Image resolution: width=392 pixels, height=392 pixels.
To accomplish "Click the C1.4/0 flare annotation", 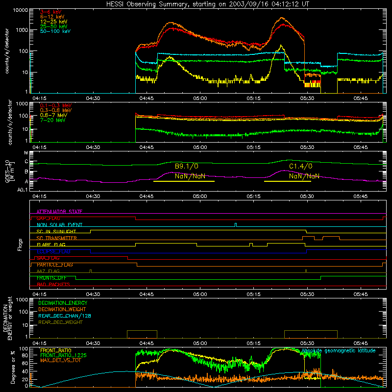I will pos(301,166).
